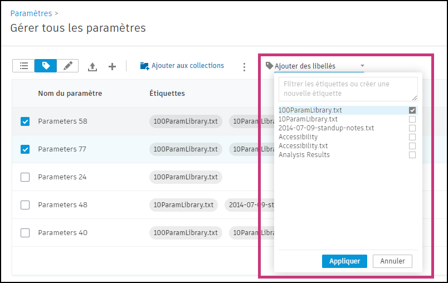Check the Parameters 24 row checkbox
Image resolution: width=448 pixels, height=283 pixels.
pos(25,177)
